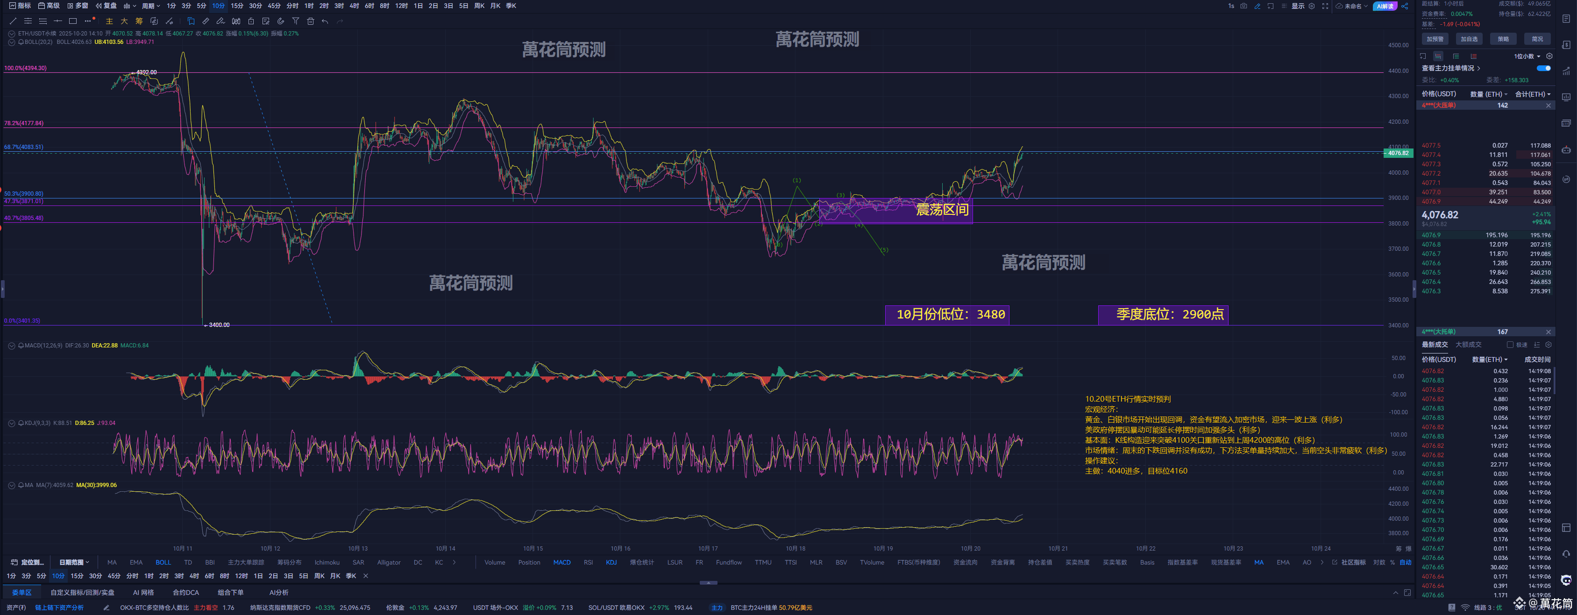Viewport: 1577px width, 615px height.
Task: Click the screenshot camera icon
Action: click(1243, 6)
